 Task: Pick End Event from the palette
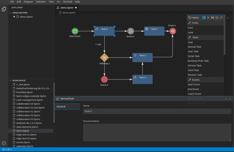205,89
